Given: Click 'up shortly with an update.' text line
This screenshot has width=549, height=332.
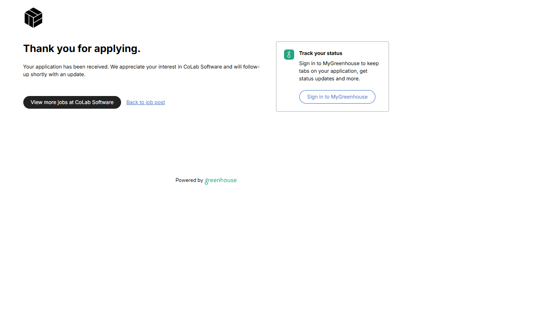Looking at the screenshot, I should tap(54, 74).
